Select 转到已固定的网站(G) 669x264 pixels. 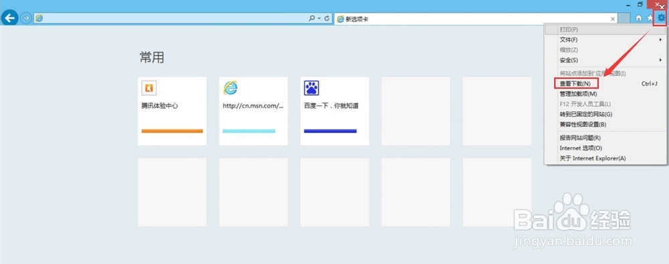(x=606, y=114)
